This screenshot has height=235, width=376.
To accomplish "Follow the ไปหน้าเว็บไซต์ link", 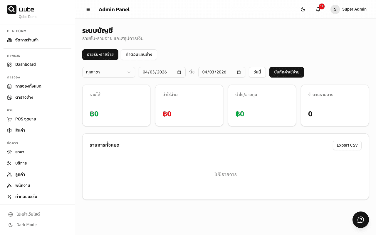I will click(28, 214).
